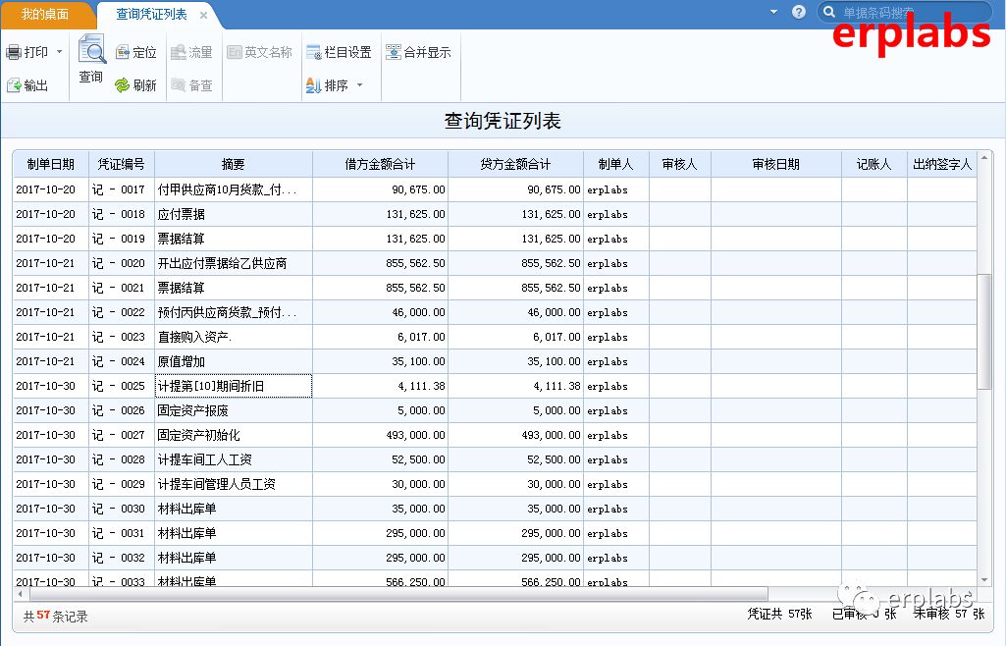The image size is (1006, 646).
Task: Click the search magnifier icon in search box
Action: (829, 12)
